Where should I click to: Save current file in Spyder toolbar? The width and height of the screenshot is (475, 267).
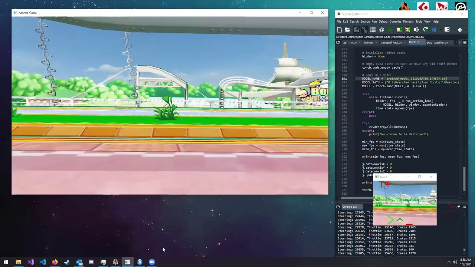(x=356, y=30)
